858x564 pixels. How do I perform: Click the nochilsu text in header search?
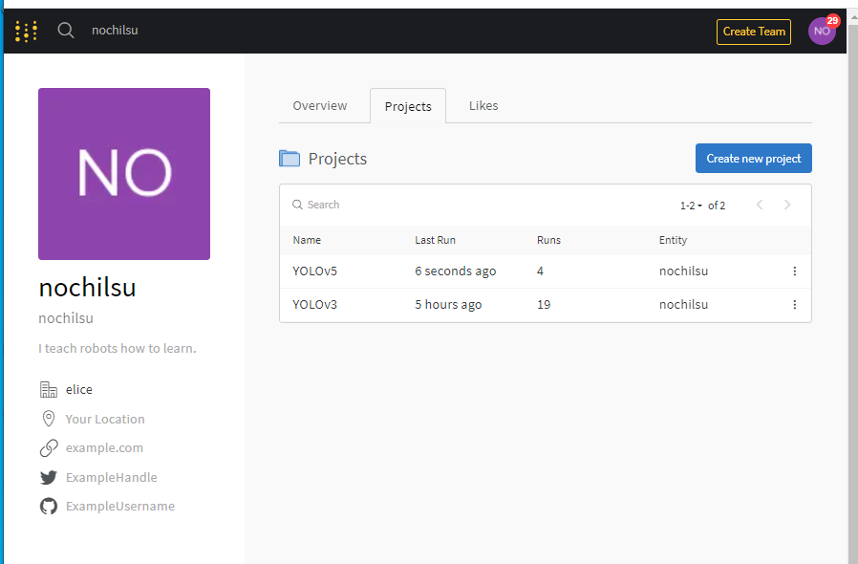coord(115,31)
